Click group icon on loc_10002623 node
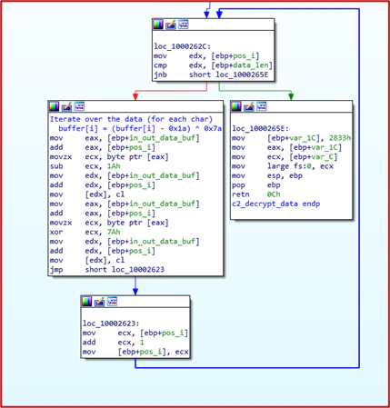This screenshot has height=408, width=390. click(112, 302)
